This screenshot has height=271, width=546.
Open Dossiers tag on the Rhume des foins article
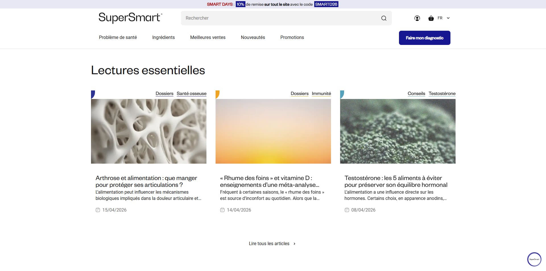pyautogui.click(x=299, y=94)
